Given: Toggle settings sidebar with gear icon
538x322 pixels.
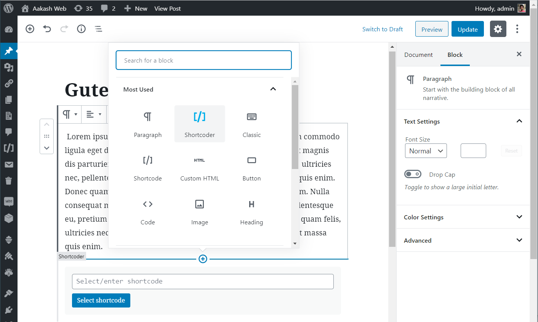Looking at the screenshot, I should coord(498,29).
